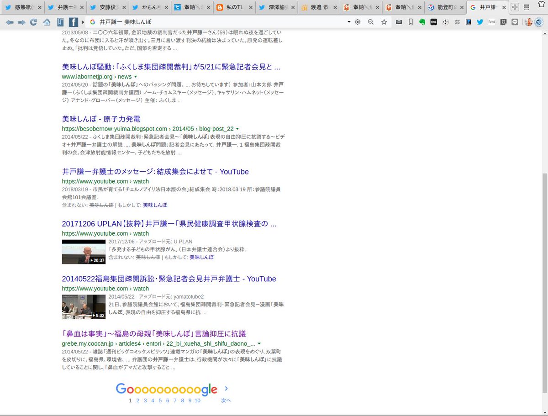
Task: Click the blue Twitter bird extension
Action: click(480, 22)
